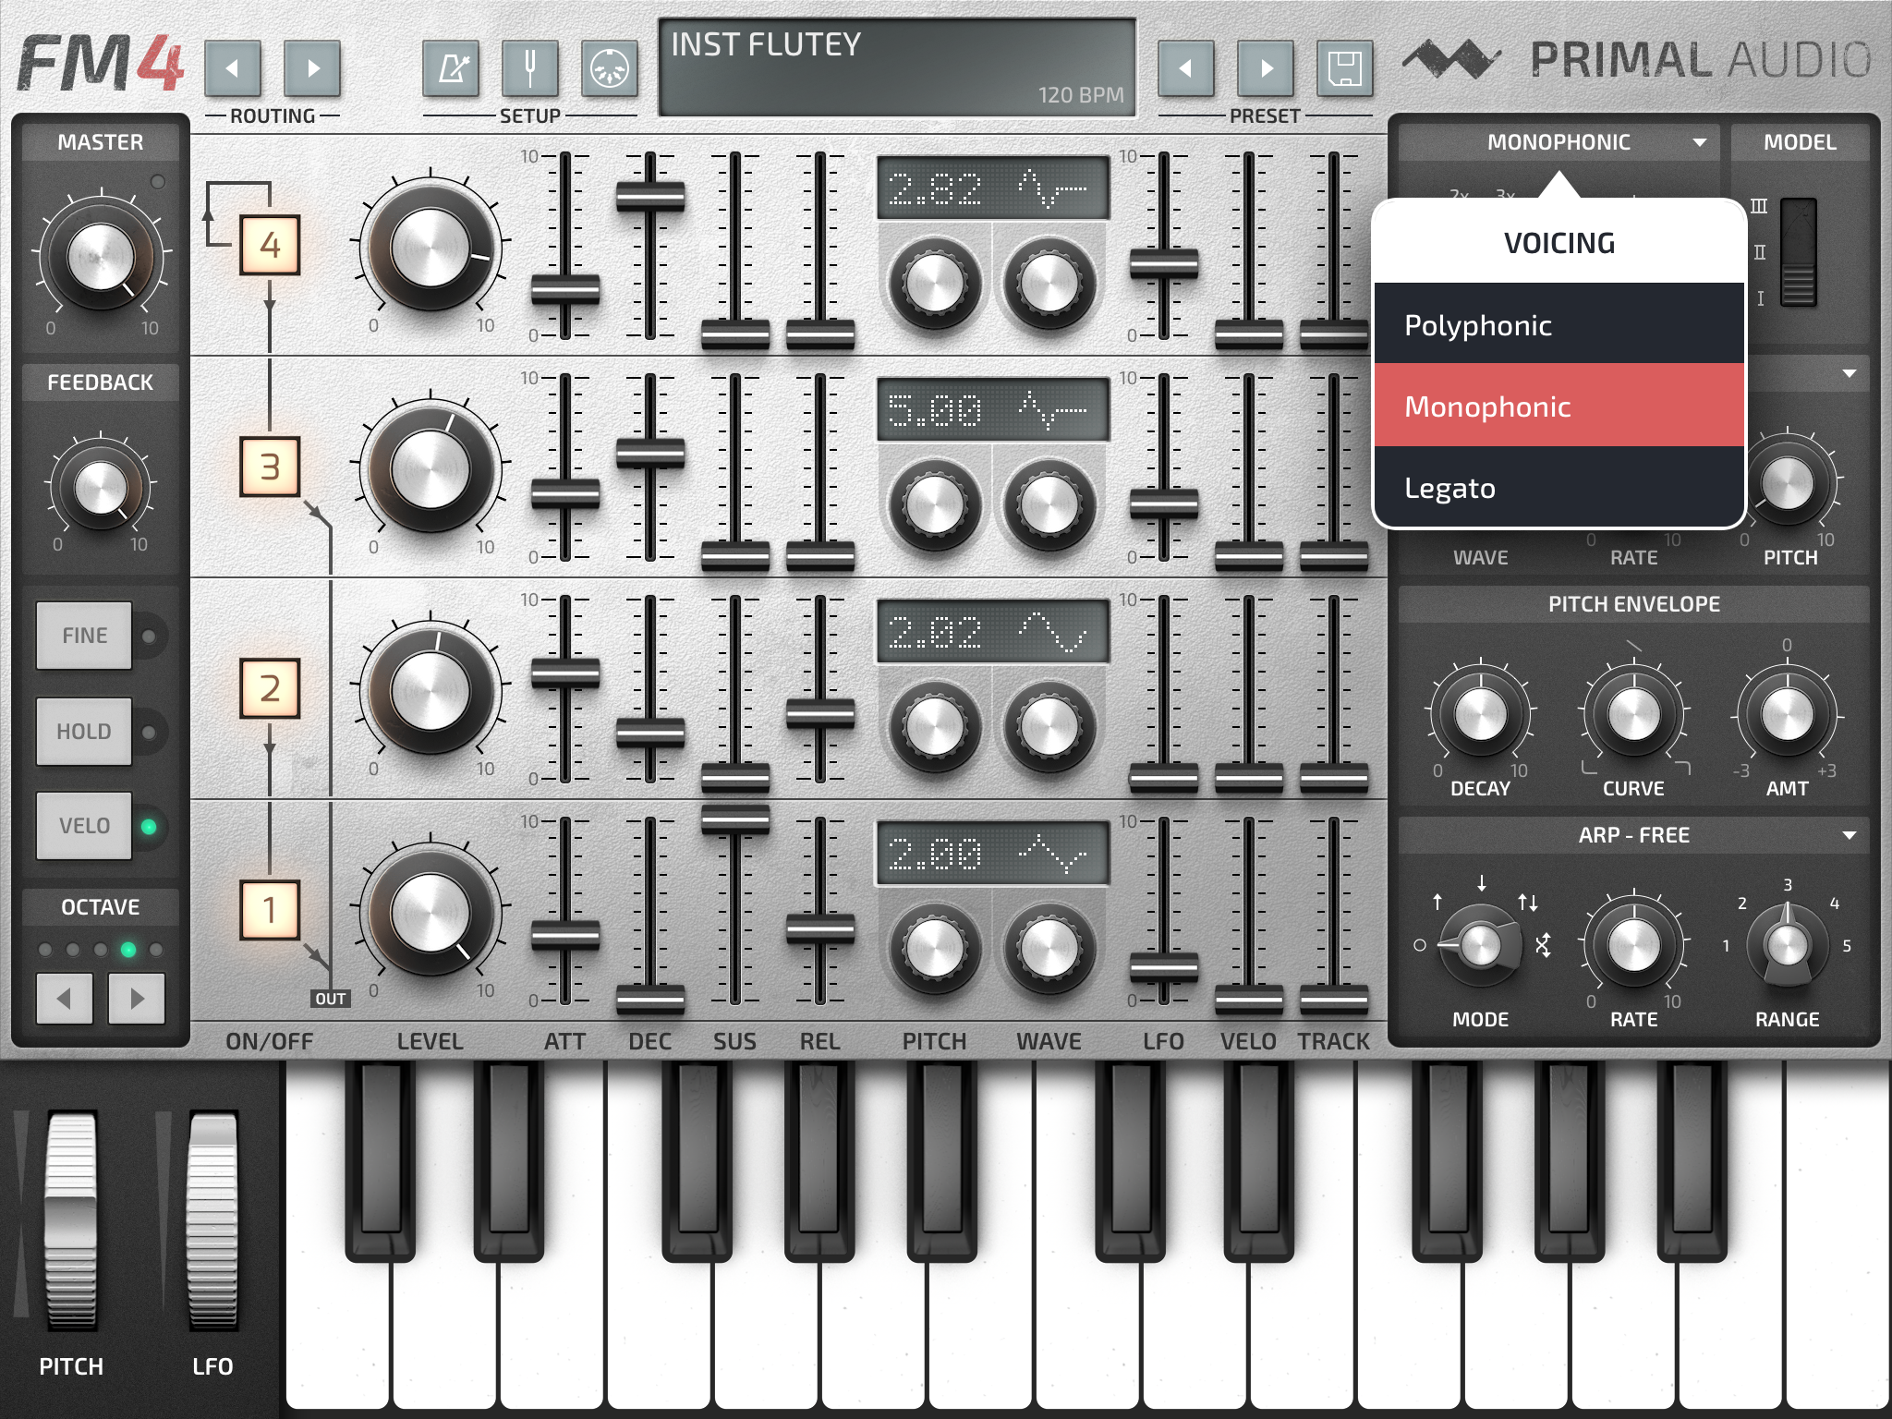
Task: Click the arp RANGE knob
Action: 1787,945
